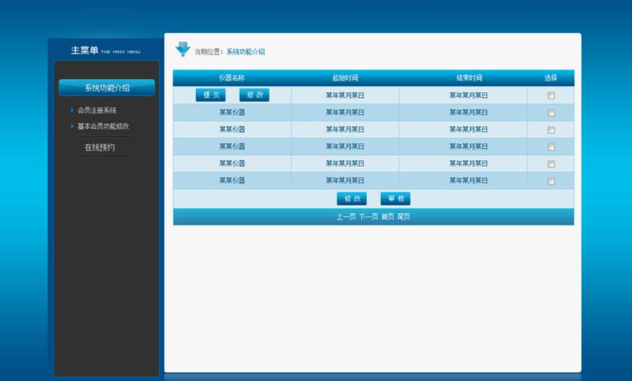Tick the checkbox in the first table row
The width and height of the screenshot is (632, 381).
[x=551, y=96]
